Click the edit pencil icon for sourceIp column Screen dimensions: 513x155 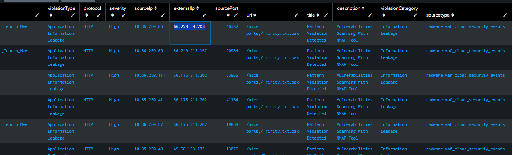tap(163, 15)
